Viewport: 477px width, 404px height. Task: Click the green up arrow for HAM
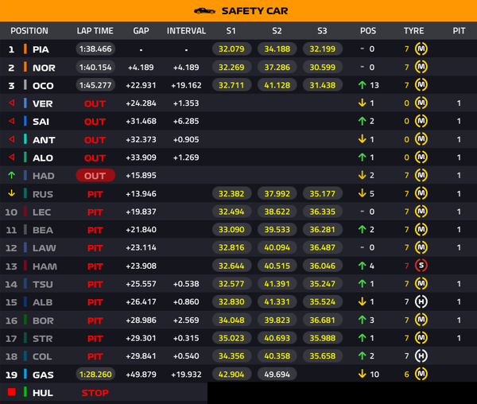tap(362, 266)
